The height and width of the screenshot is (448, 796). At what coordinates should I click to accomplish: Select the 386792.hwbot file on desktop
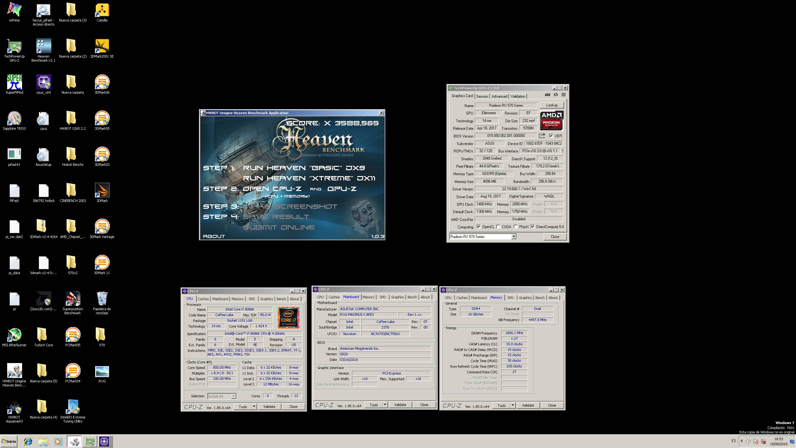point(44,192)
